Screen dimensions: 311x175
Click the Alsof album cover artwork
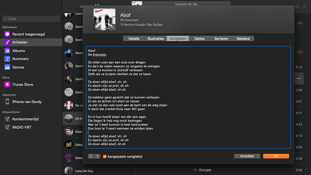[104, 19]
